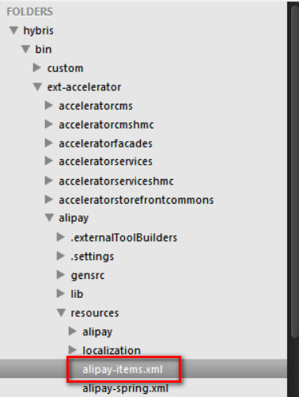Select the lib folder
Viewport: 299px width, 397px height.
[x=77, y=294]
